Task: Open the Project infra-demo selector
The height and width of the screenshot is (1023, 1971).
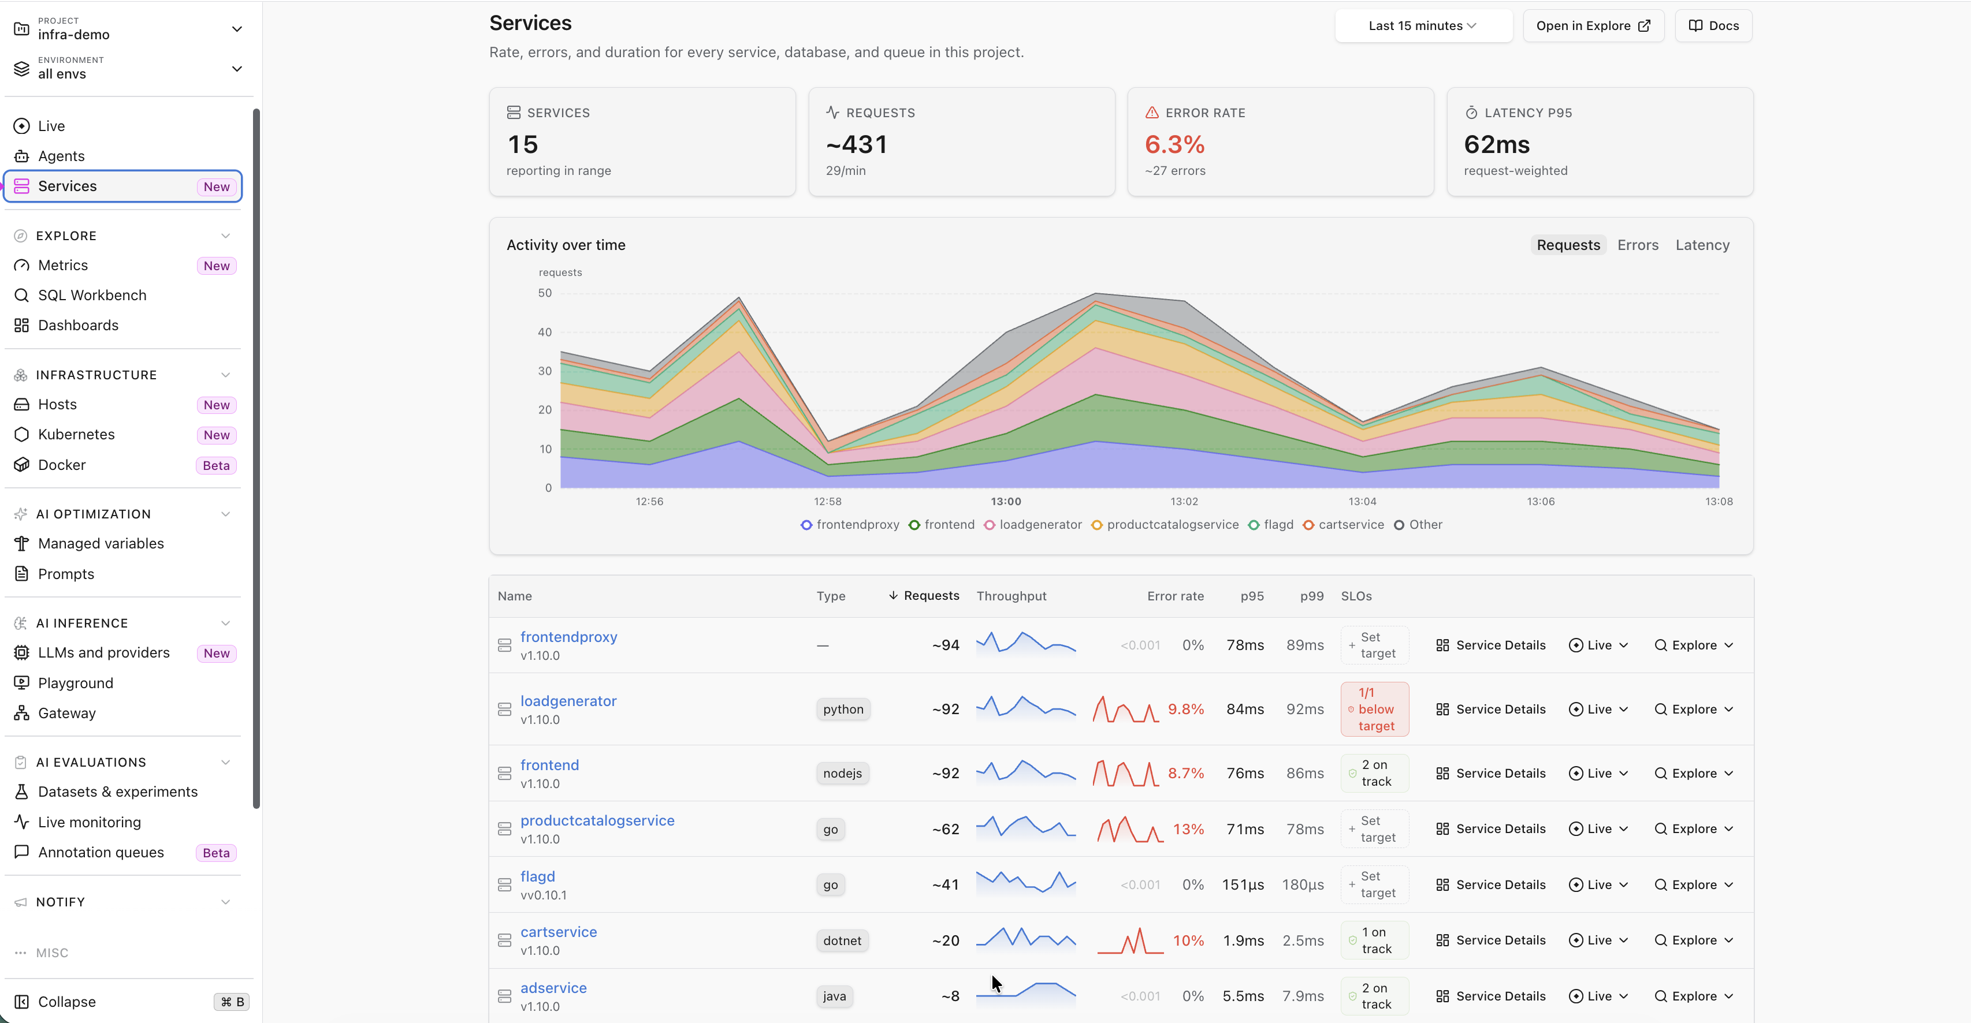Action: pyautogui.click(x=129, y=29)
